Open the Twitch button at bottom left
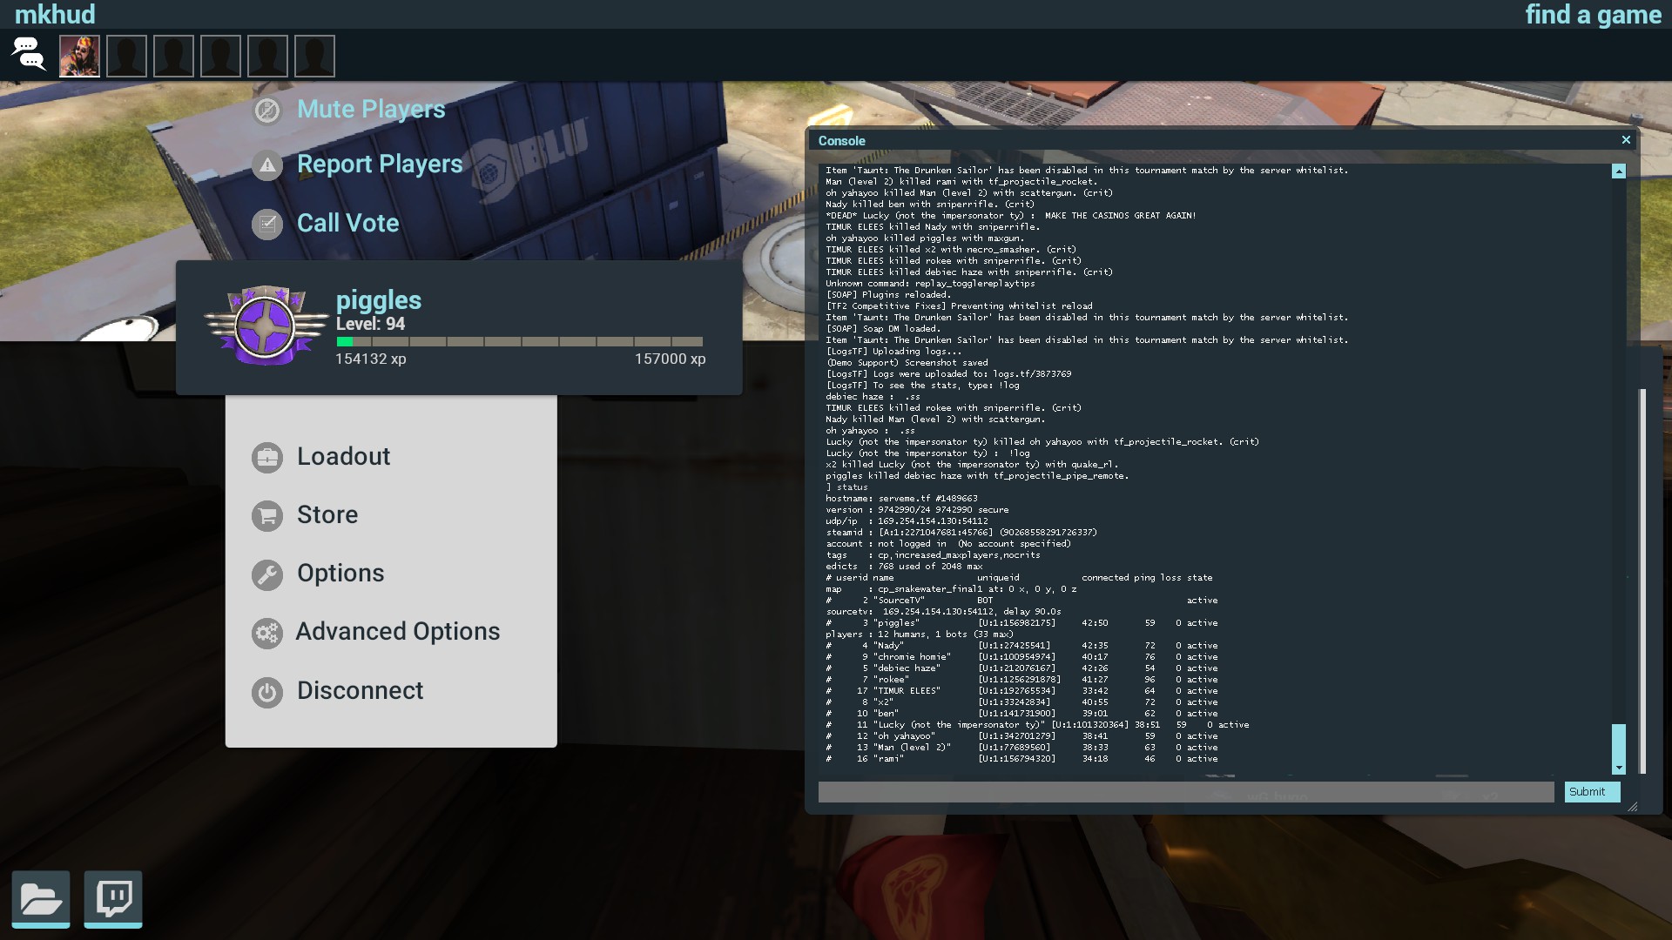The width and height of the screenshot is (1672, 940). 113,898
